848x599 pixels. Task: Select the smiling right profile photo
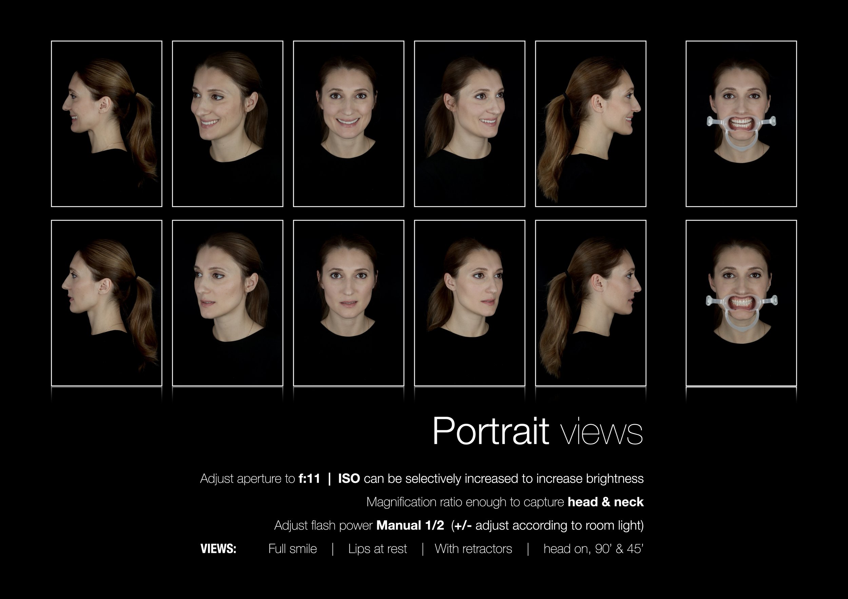coord(591,124)
